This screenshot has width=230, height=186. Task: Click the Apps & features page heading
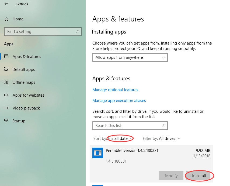point(118,19)
